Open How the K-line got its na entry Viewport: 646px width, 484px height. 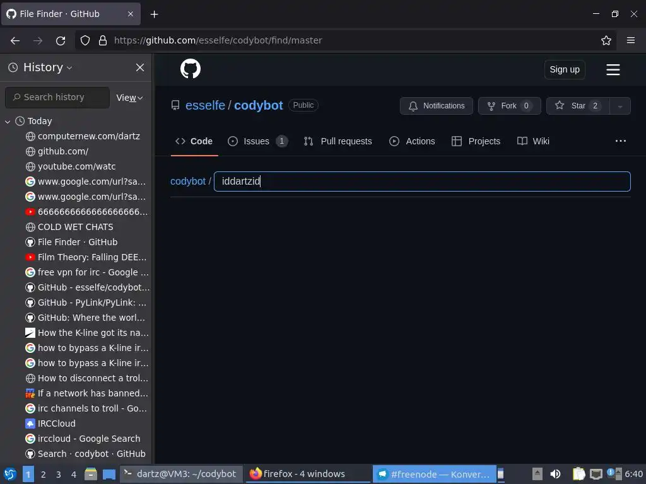(87, 333)
